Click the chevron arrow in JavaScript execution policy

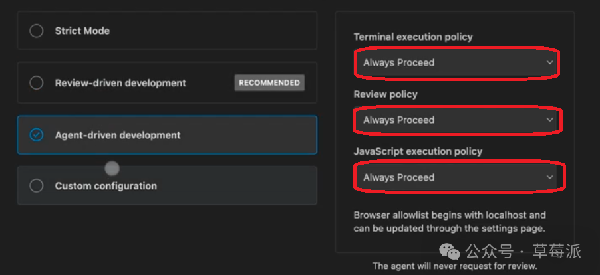[549, 177]
